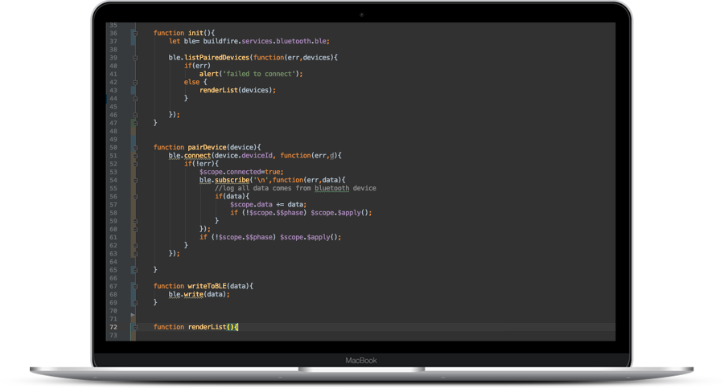Click fold end marker on line 63

[x=135, y=254]
